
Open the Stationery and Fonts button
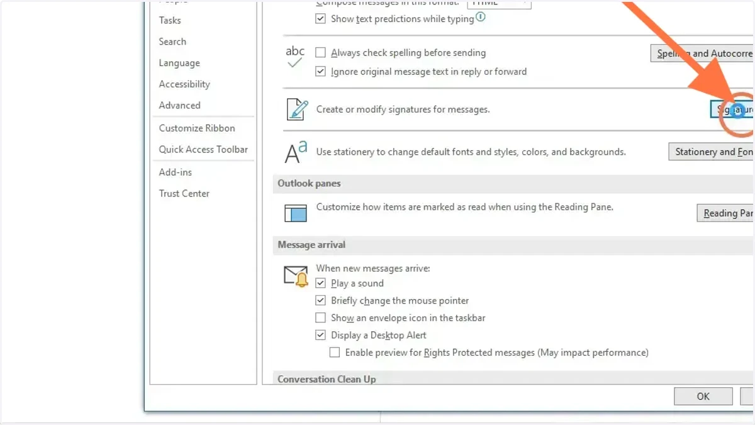click(711, 152)
